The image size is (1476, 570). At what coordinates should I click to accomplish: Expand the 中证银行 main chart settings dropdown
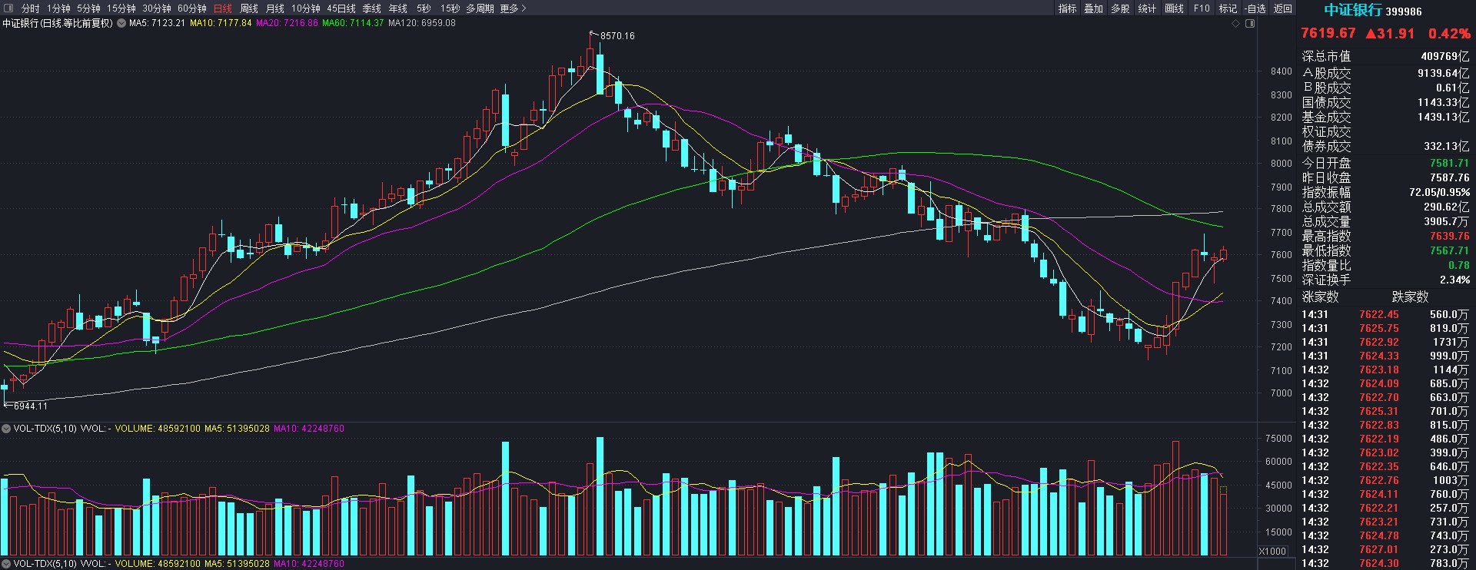121,23
